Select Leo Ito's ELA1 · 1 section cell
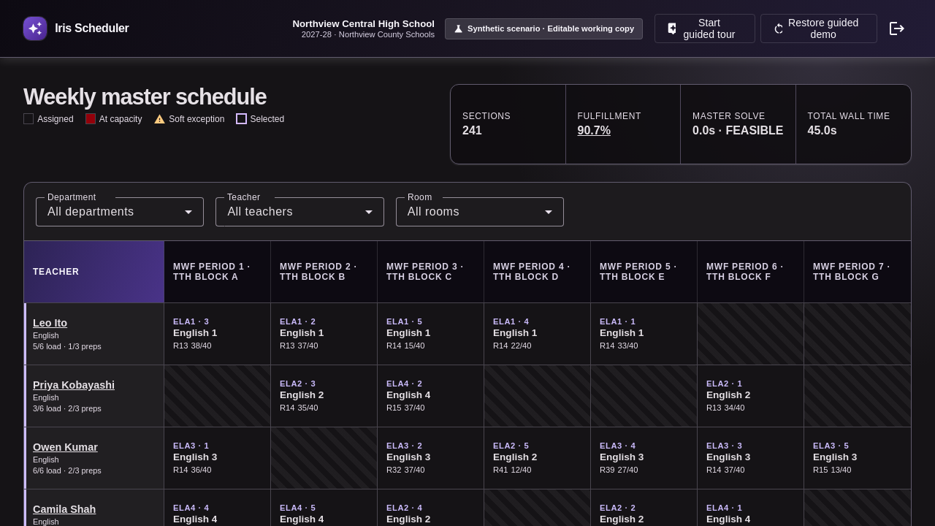935x526 pixels. point(644,334)
